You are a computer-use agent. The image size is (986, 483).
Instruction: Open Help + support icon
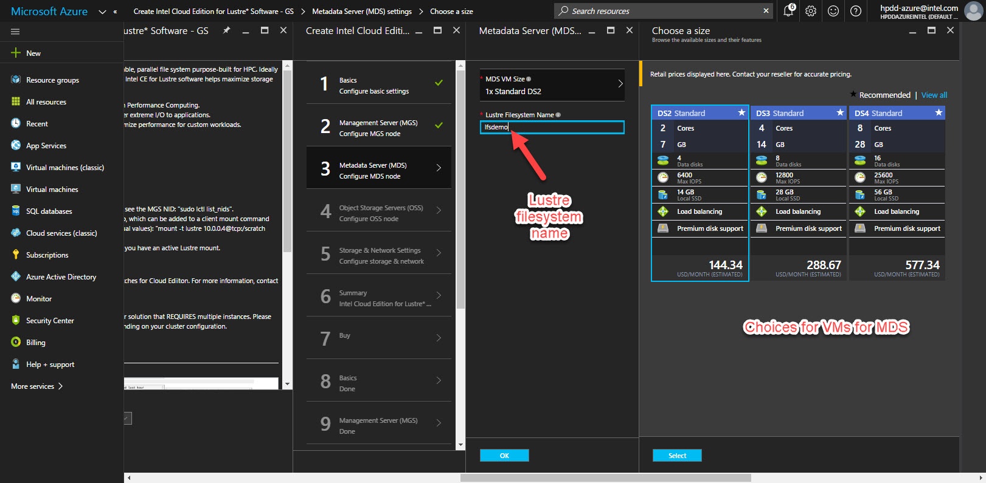pyautogui.click(x=16, y=364)
